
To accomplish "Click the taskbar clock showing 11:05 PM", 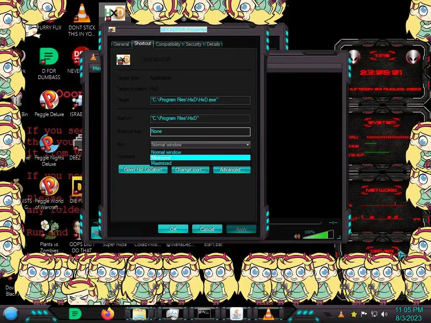I will (408, 314).
